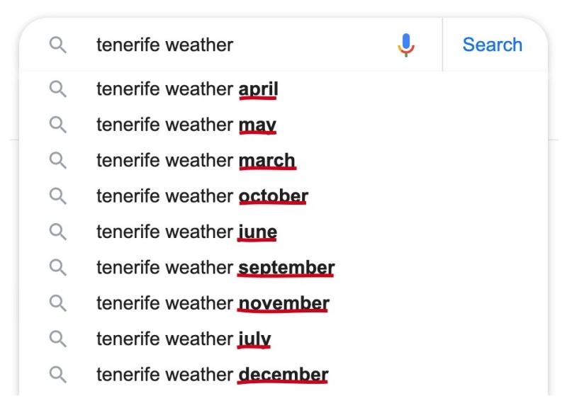Click magnifier icon beside september suggestion

58,267
